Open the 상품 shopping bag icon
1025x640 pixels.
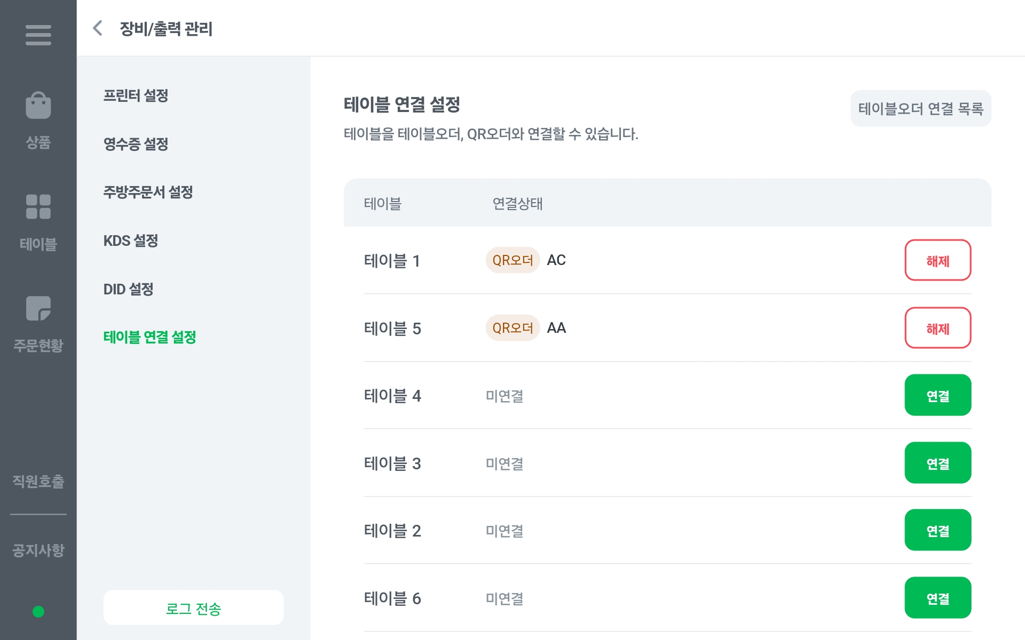(38, 105)
